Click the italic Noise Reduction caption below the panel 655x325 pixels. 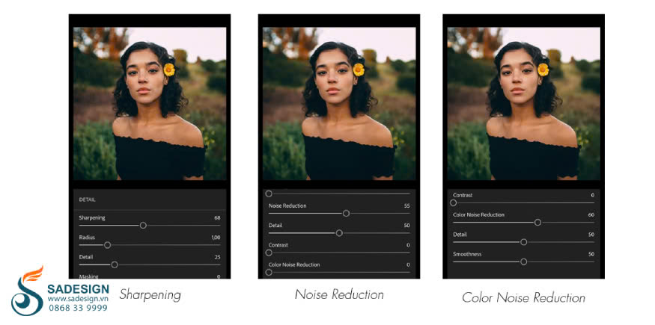[x=339, y=294]
